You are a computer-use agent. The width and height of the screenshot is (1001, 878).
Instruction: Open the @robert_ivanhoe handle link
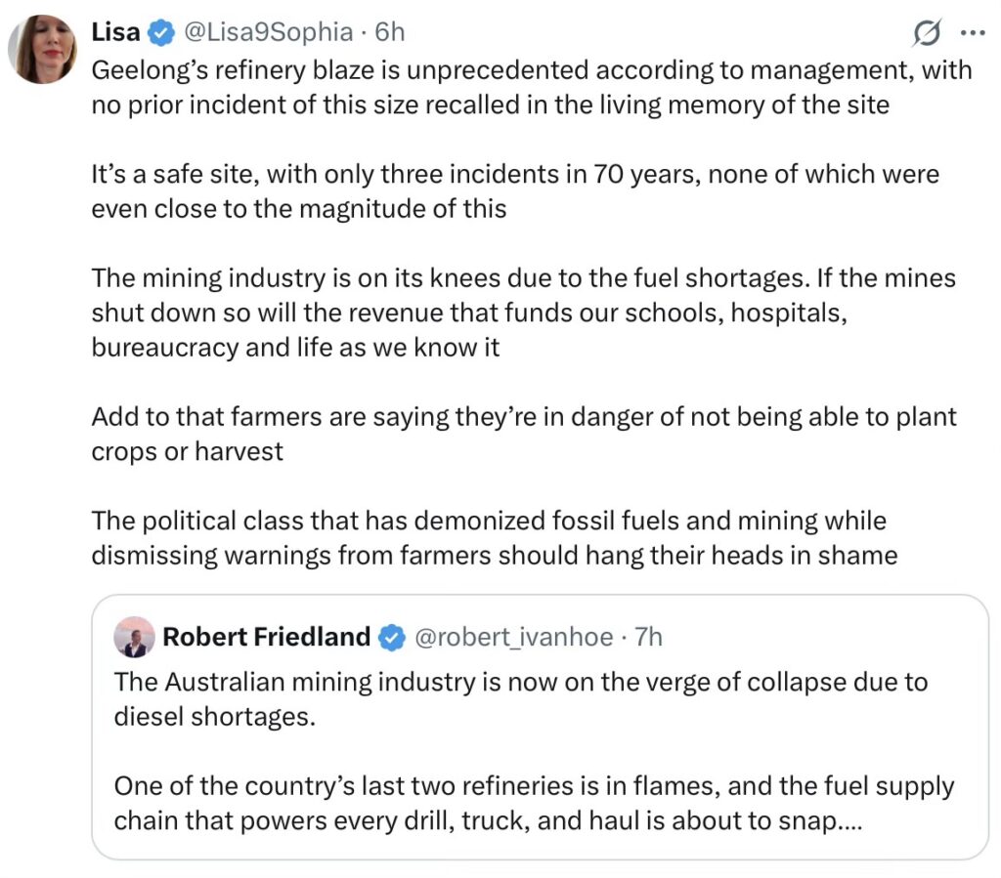(x=514, y=638)
